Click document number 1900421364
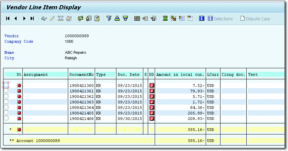 82,108
